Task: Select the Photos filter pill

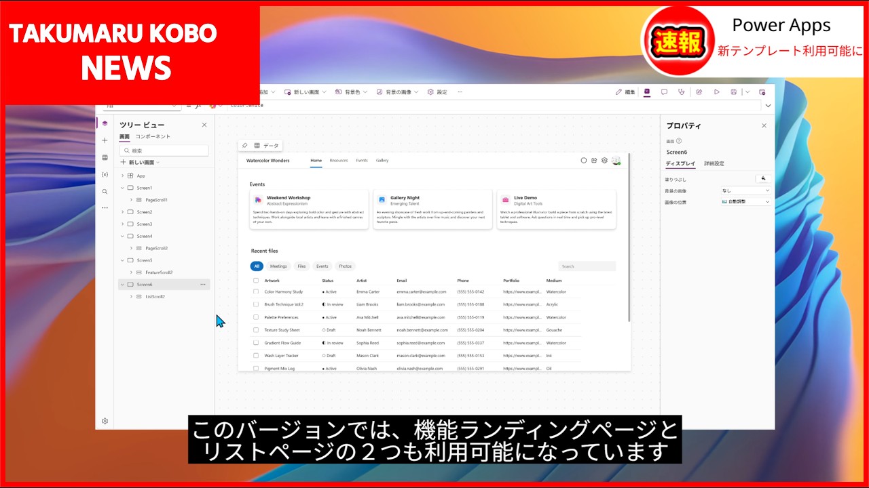Action: (345, 266)
